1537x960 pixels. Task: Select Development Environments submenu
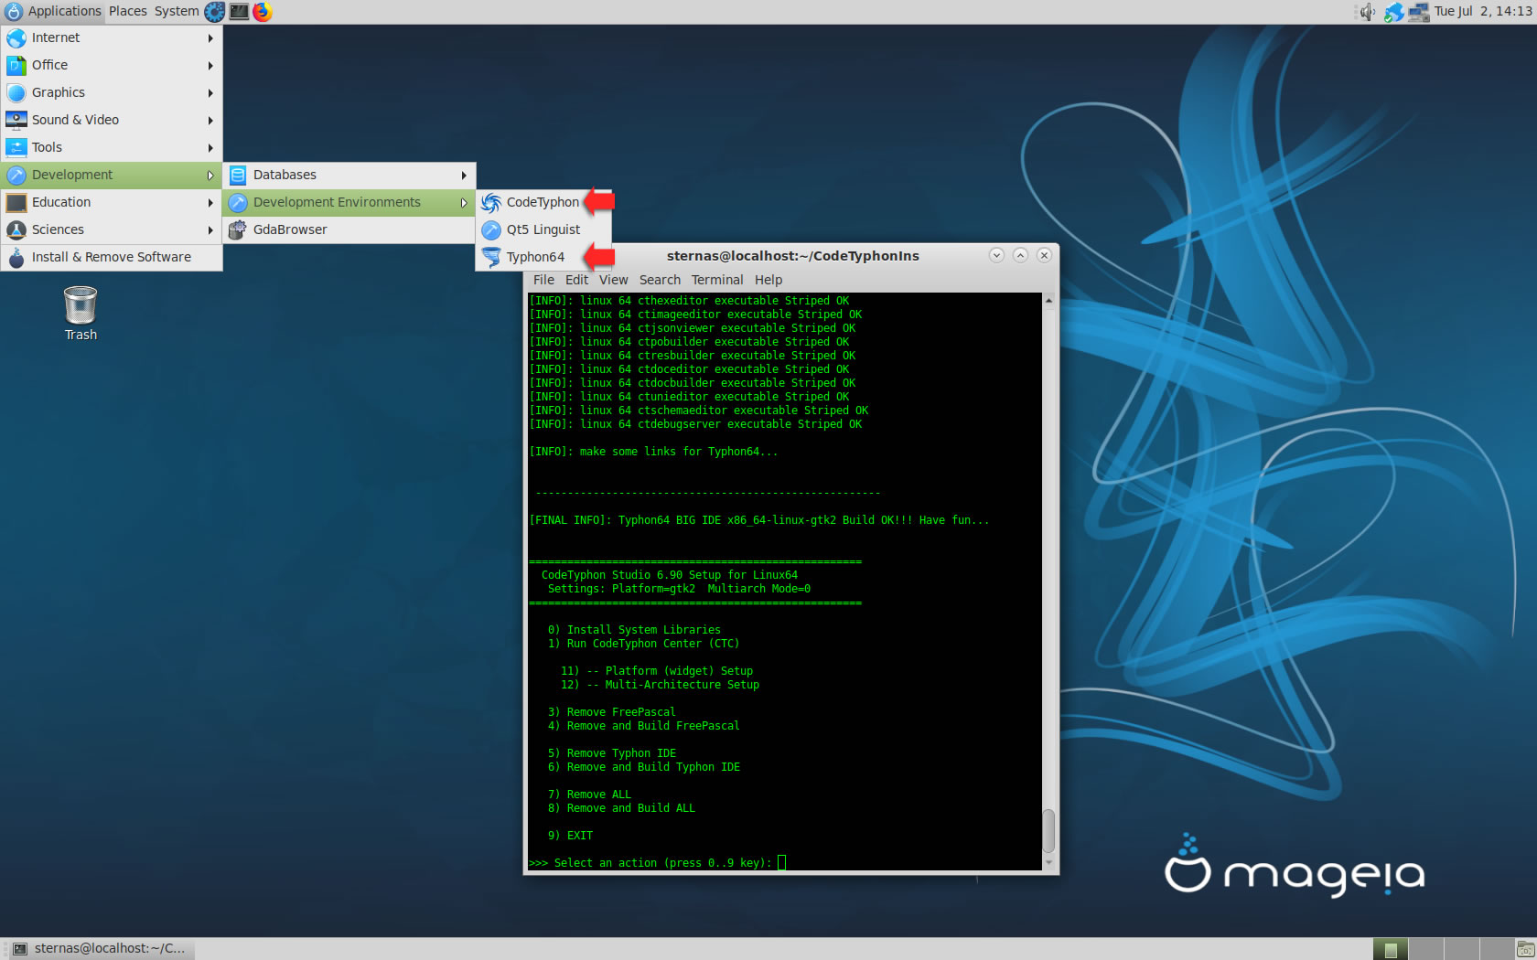349,202
